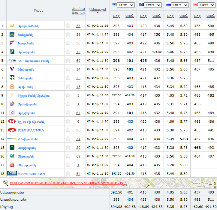This screenshot has height=210, width=217.
Task: Sort by GBP Առք column header
Action: coord(197,16)
